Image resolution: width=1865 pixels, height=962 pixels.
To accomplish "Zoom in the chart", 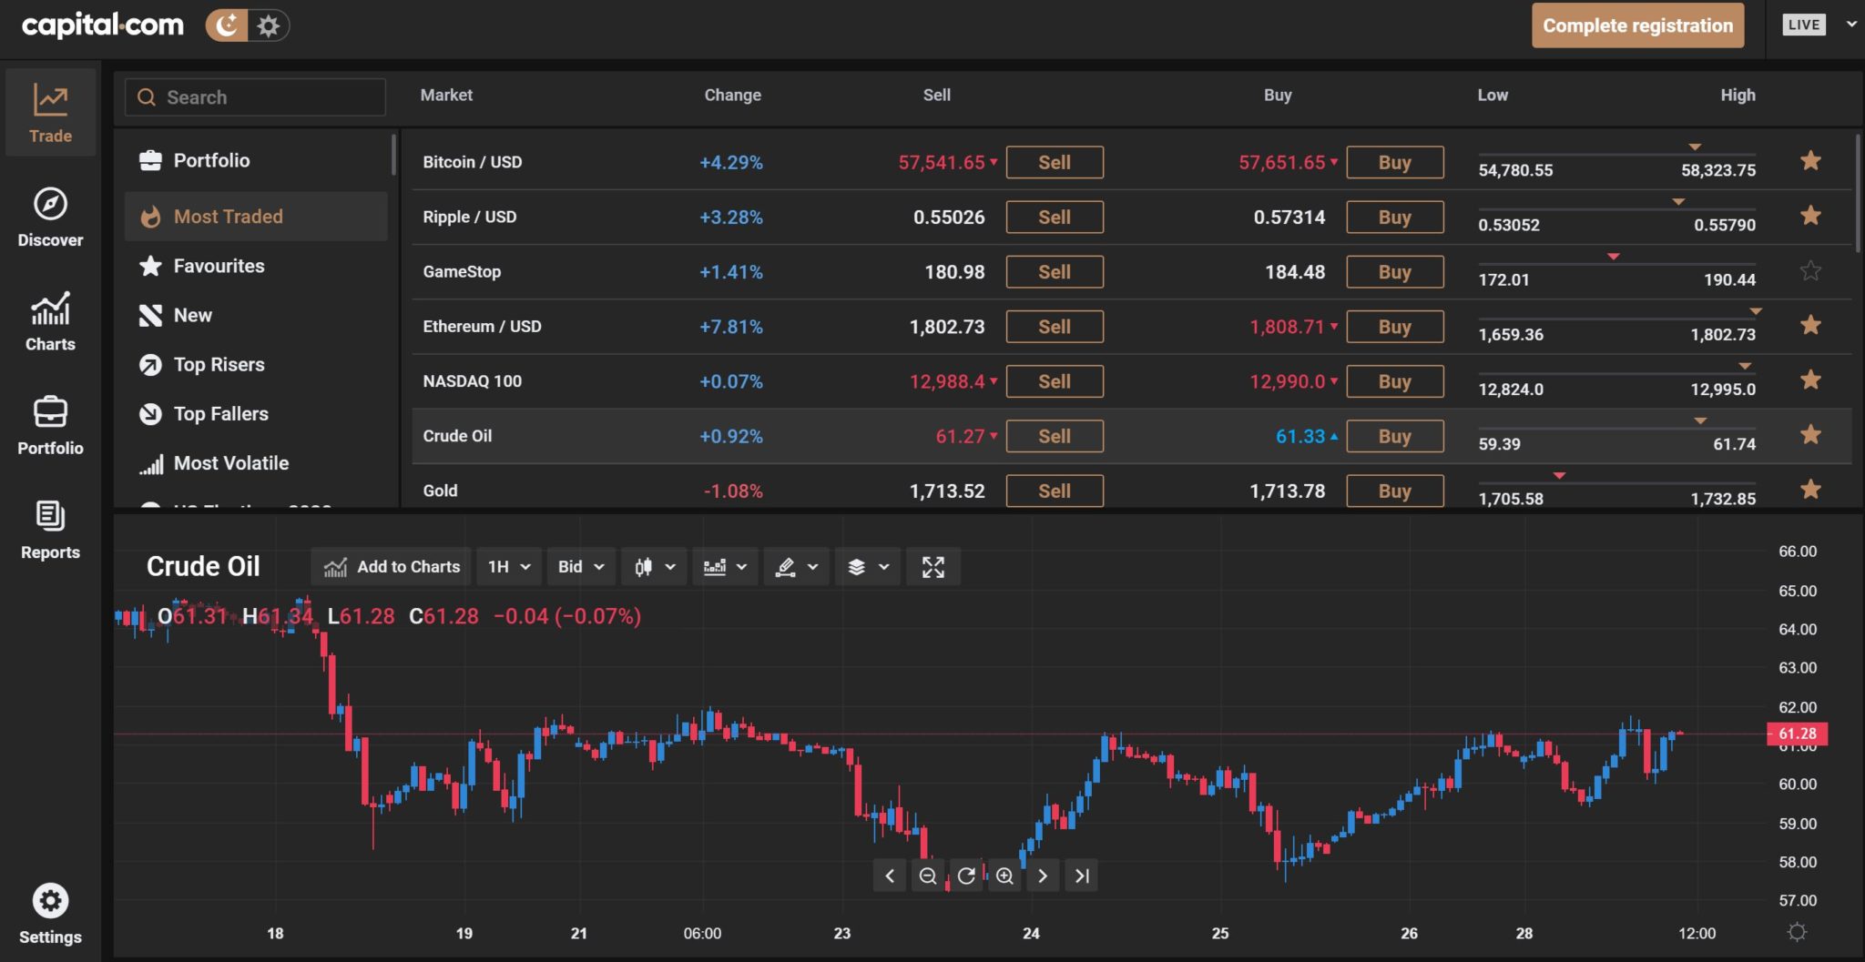I will tap(1004, 876).
